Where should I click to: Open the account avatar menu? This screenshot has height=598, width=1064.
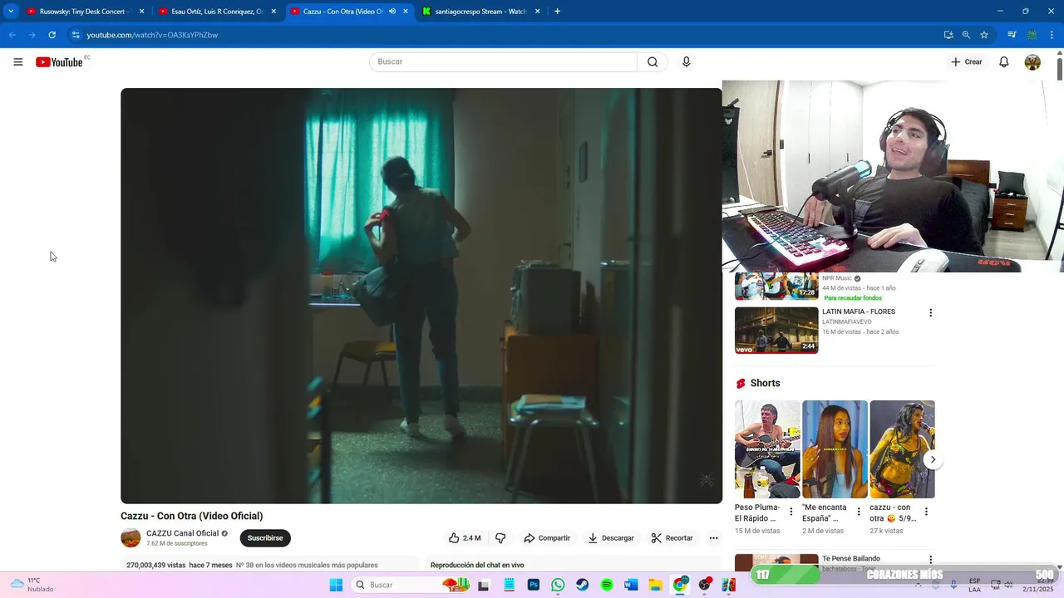pyautogui.click(x=1032, y=62)
